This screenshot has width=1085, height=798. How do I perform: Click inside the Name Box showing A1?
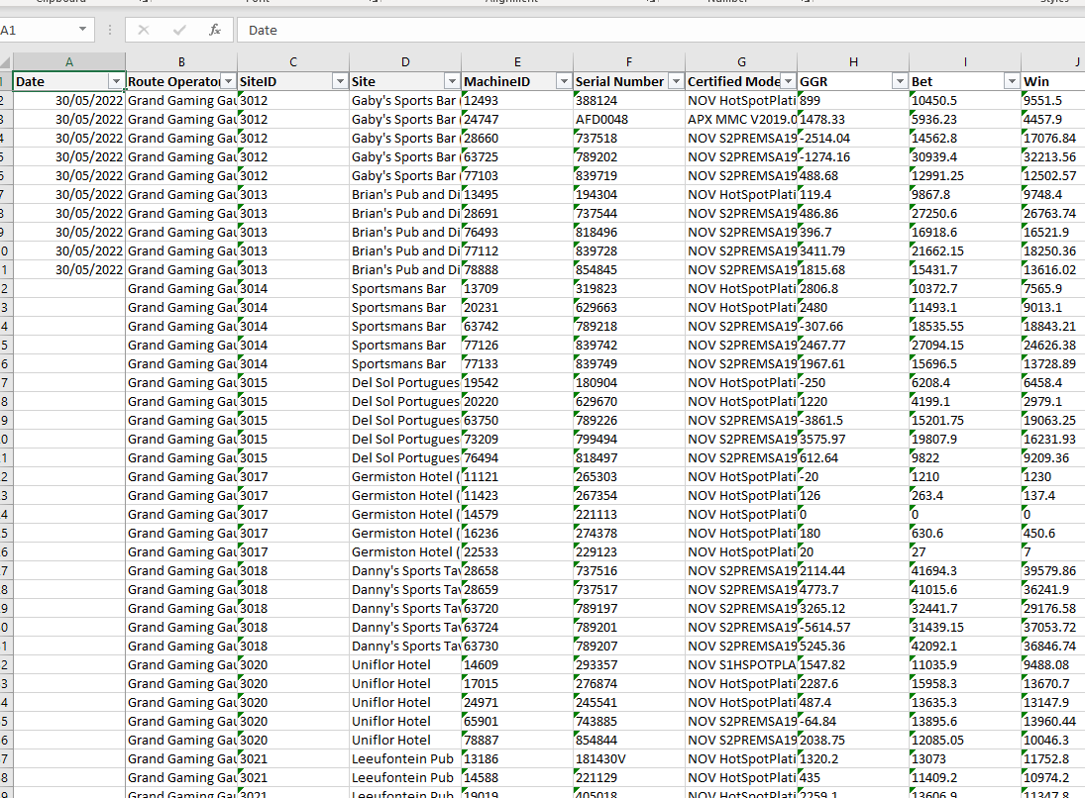pos(36,30)
